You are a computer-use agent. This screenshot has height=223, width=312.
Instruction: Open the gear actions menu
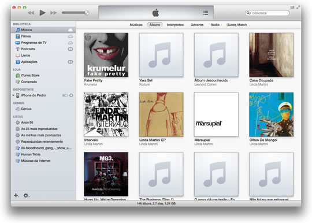coord(26,195)
